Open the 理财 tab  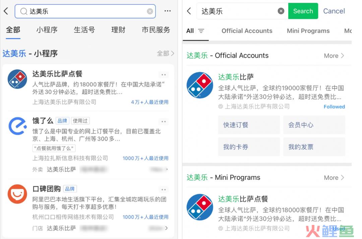[118, 30]
